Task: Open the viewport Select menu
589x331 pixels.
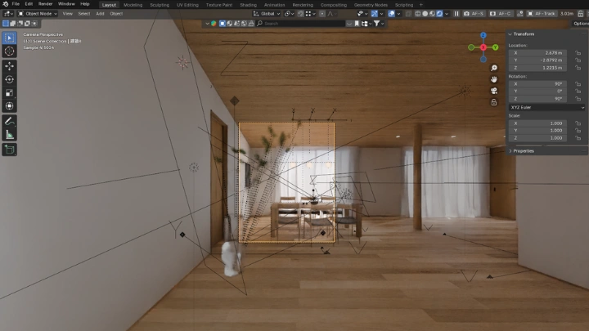Action: click(x=84, y=14)
